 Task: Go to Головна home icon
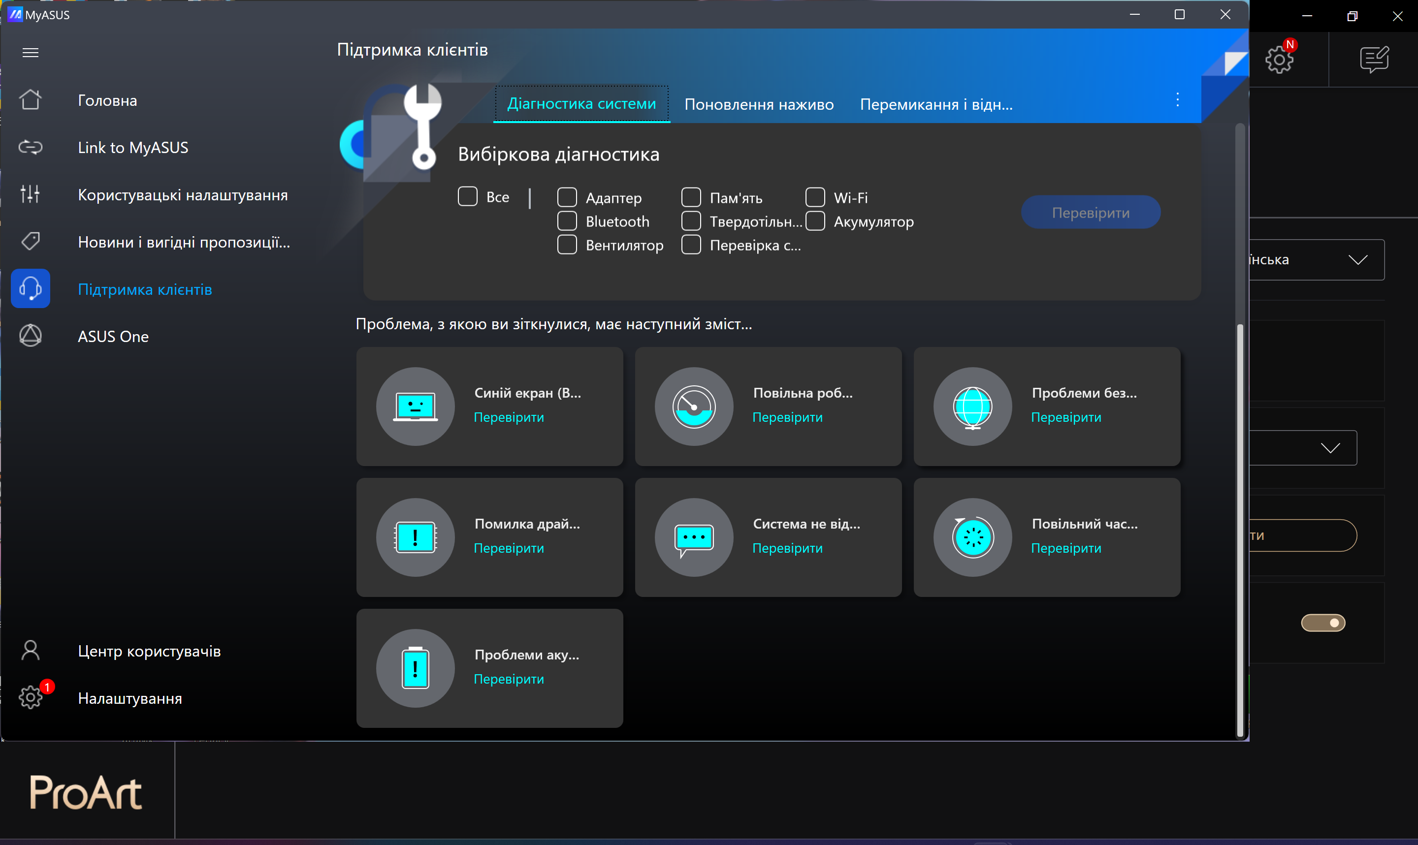[30, 100]
